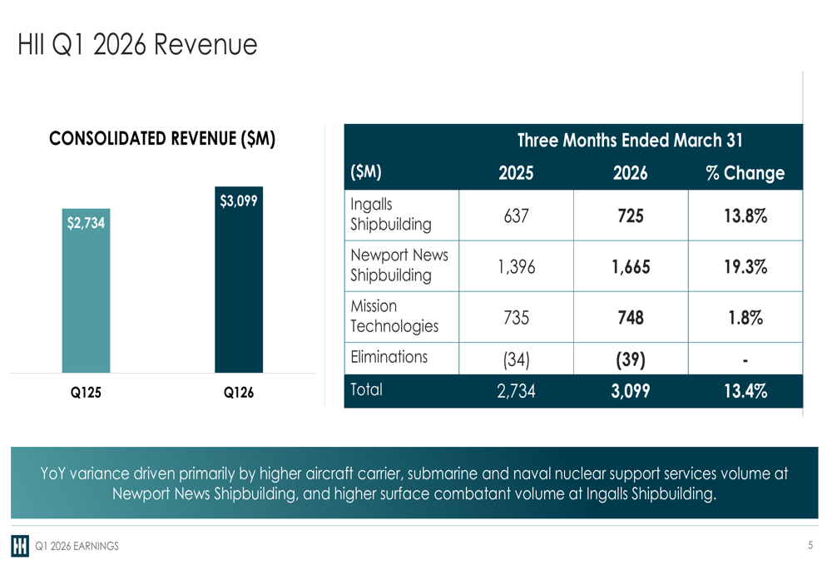Image resolution: width=832 pixels, height=570 pixels.
Task: Click Eliminations 2025 value '(34)'
Action: pos(517,359)
